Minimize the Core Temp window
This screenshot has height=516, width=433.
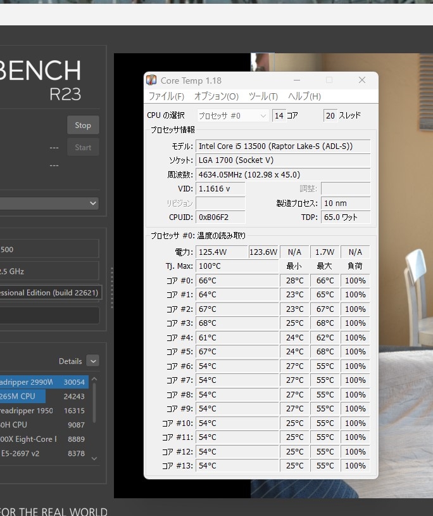coord(297,80)
